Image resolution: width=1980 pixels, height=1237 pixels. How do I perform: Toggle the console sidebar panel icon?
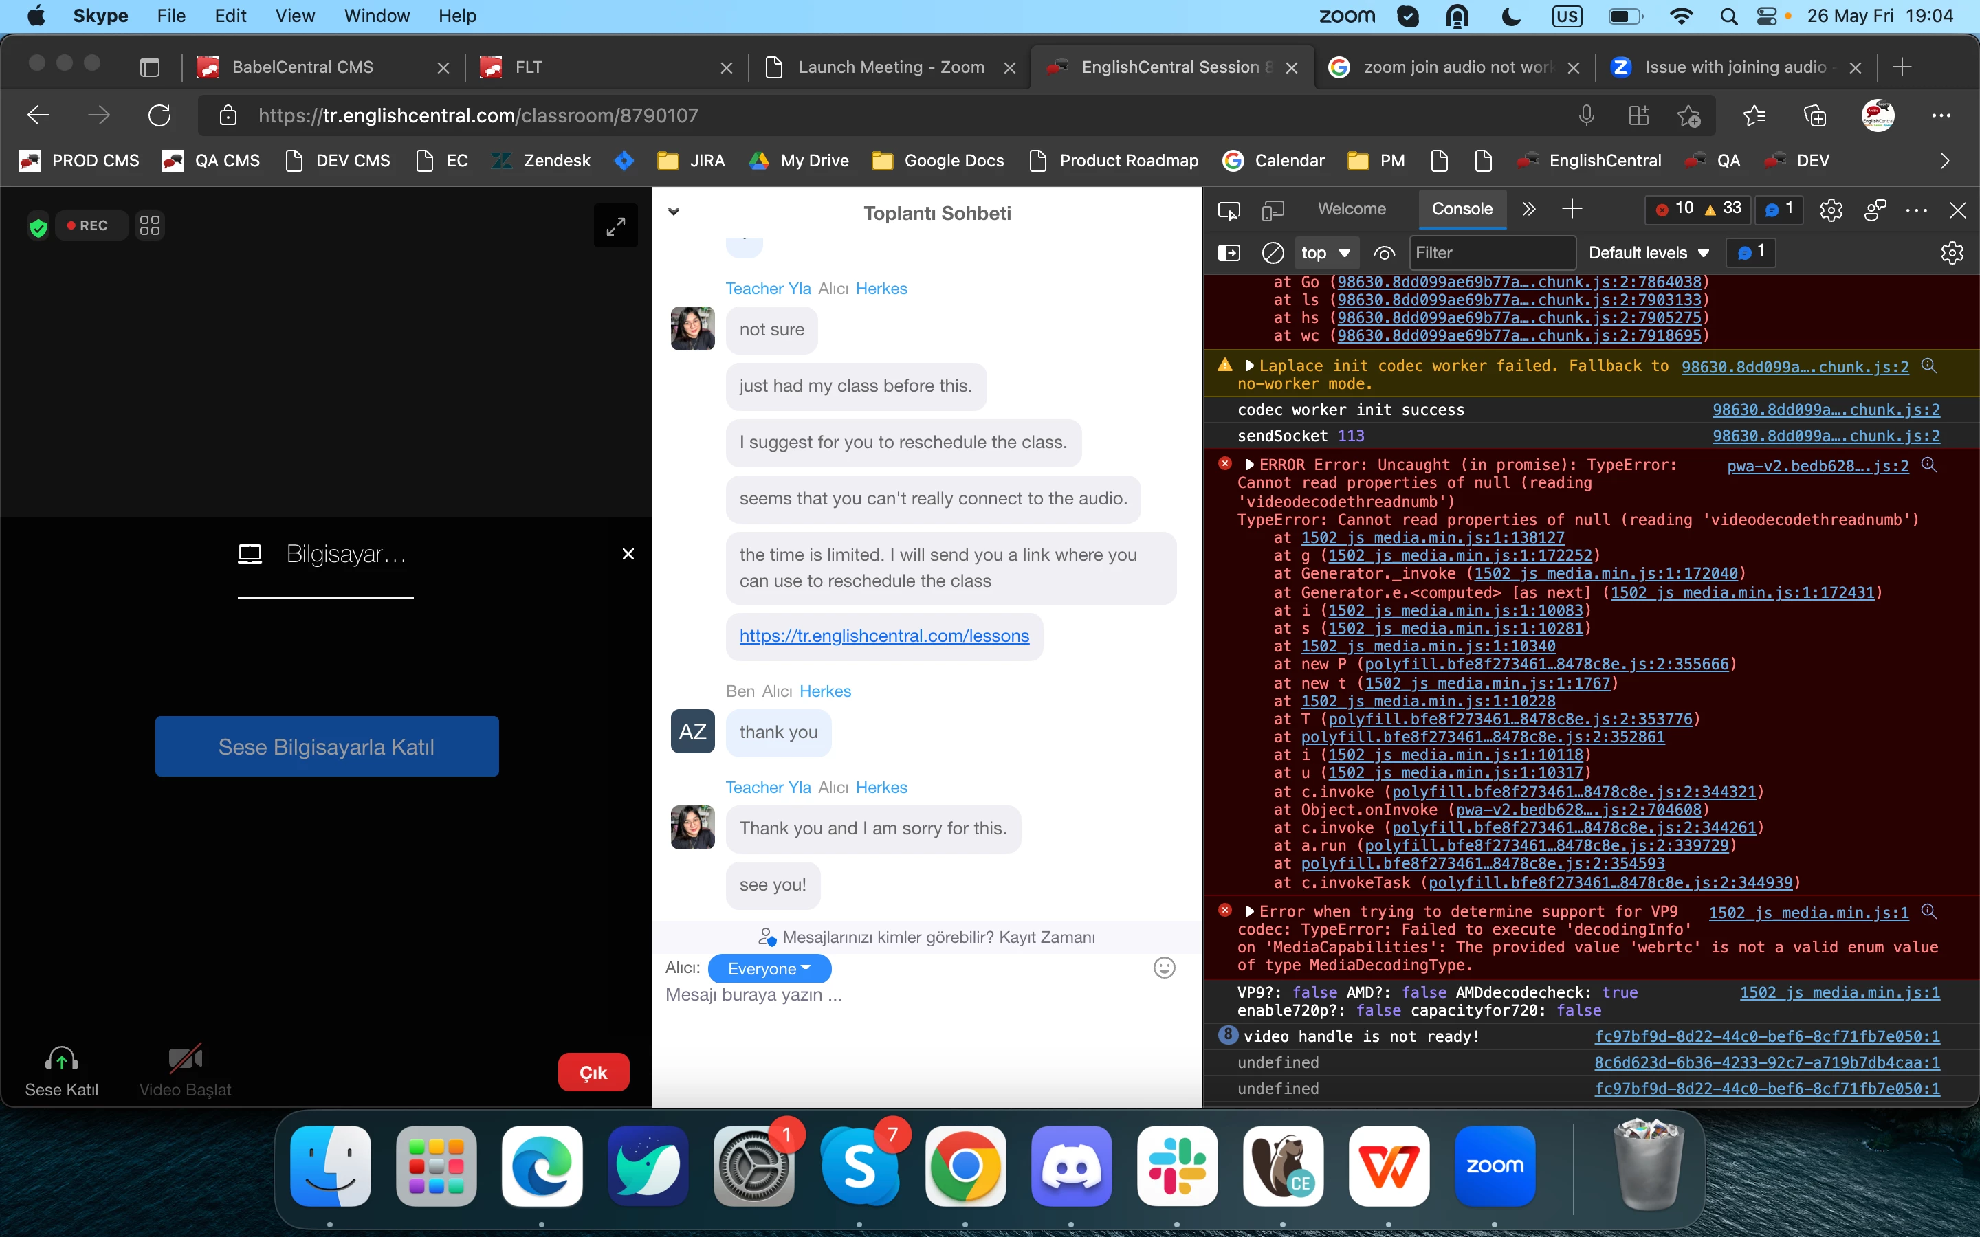[1228, 253]
